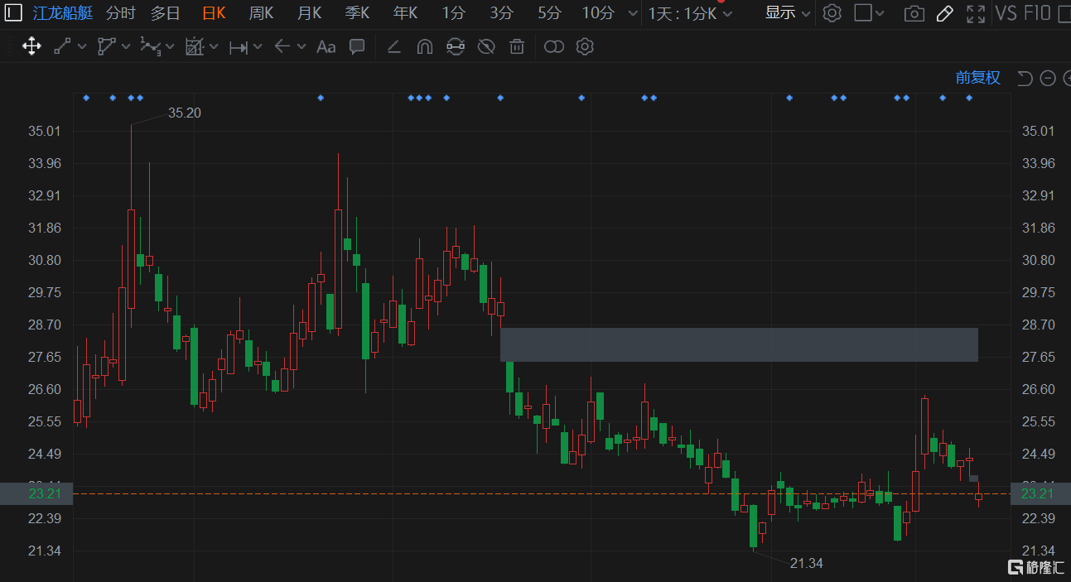The image size is (1071, 582).
Task: Select the move/pan cursor tool
Action: [31, 46]
